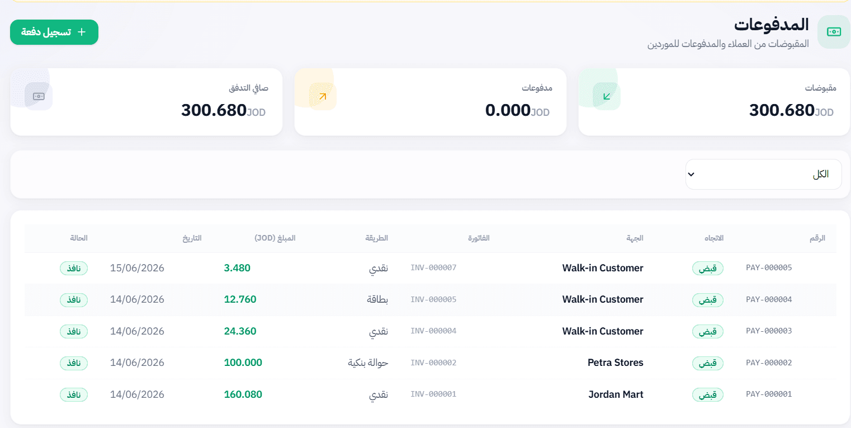This screenshot has height=428, width=851.
Task: Click the date 15/06/2026
Action: point(138,268)
